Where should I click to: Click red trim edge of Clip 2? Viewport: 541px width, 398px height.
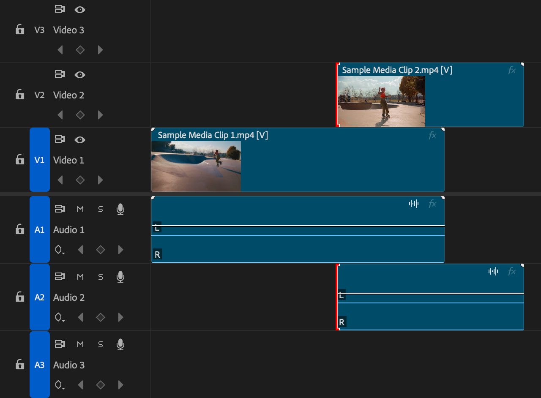(x=337, y=95)
